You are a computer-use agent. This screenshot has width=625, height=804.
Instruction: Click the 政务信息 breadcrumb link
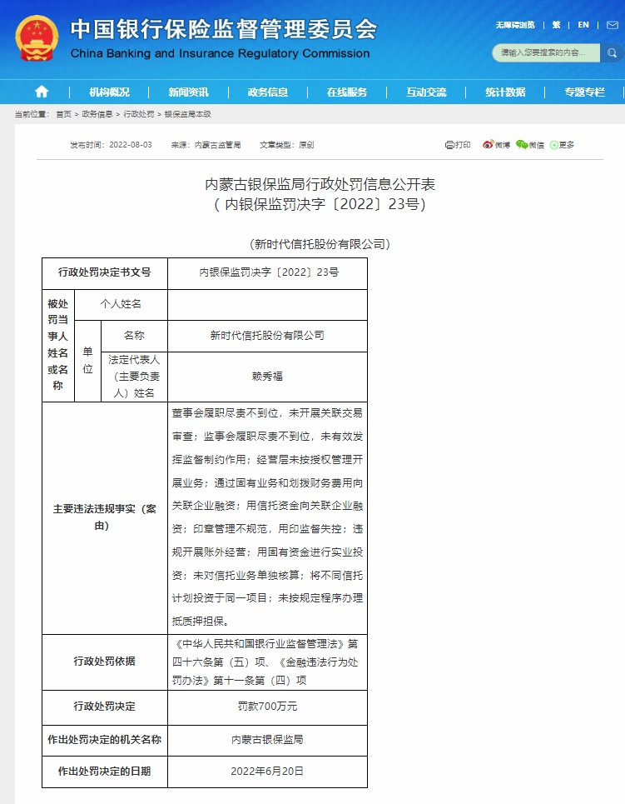pyautogui.click(x=97, y=114)
